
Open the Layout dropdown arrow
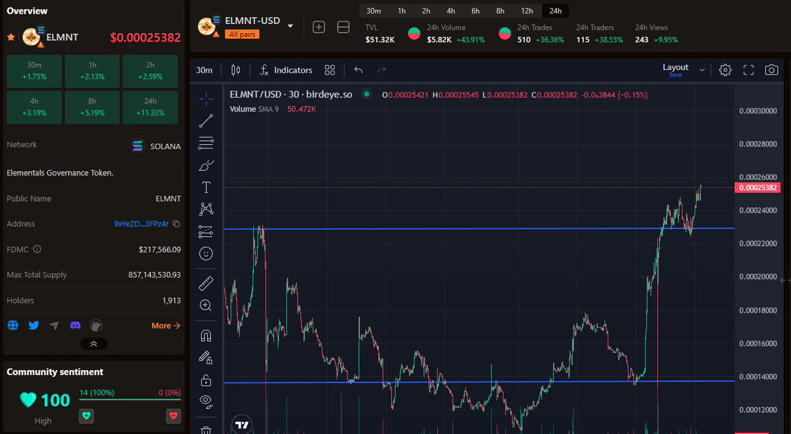pos(702,70)
